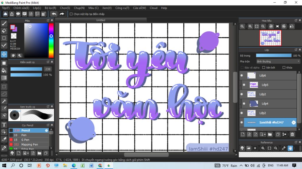Enable 'Chọn một lớp tại điểm nhấp' checkbox
This screenshot has height=169, width=302.
pyautogui.click(x=71, y=14)
